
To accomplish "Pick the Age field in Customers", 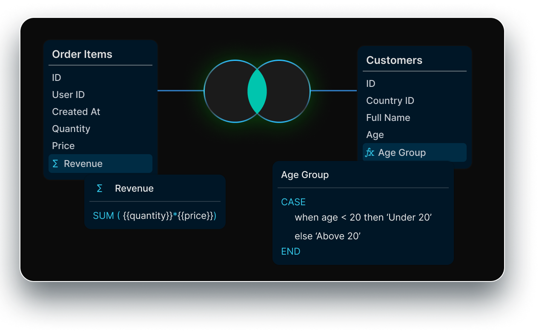I will 375,135.
